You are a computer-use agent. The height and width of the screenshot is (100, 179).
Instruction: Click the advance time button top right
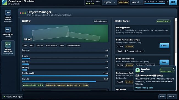tap(173, 2)
